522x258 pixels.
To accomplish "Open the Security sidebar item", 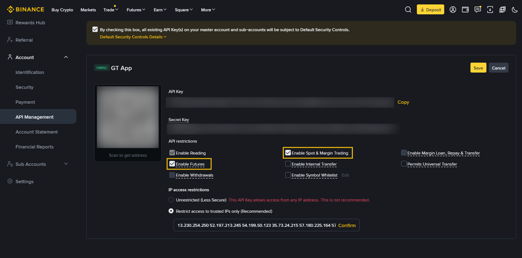I will pos(24,87).
